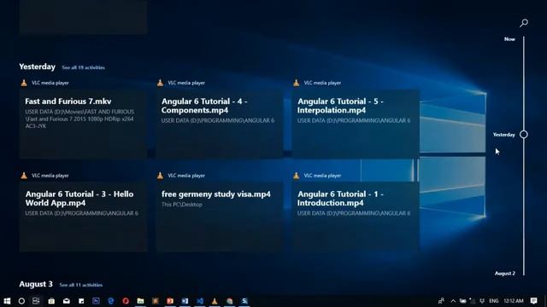Open the 12:12 AM clock flyout
This screenshot has height=307, width=547.
click(x=514, y=301)
